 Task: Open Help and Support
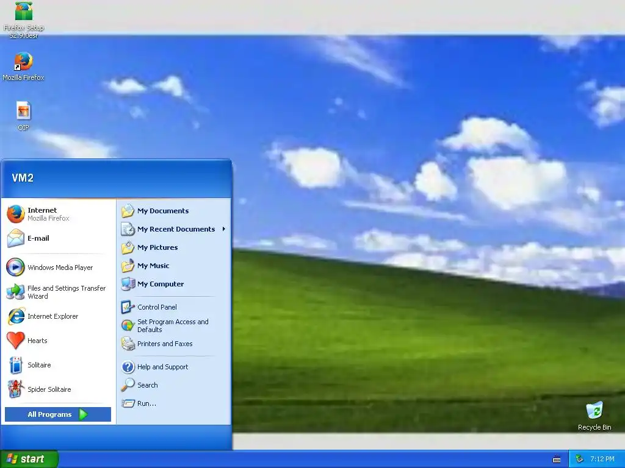[x=174, y=367]
